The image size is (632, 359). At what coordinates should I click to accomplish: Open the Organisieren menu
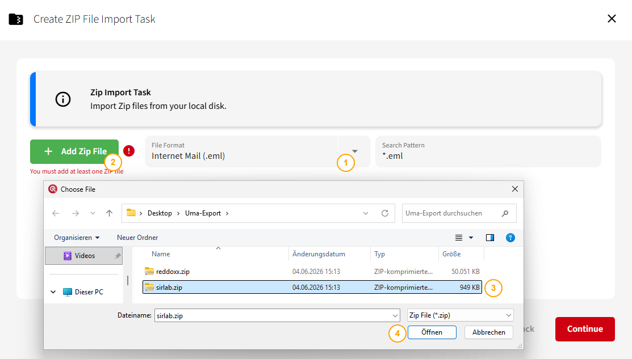pos(77,238)
